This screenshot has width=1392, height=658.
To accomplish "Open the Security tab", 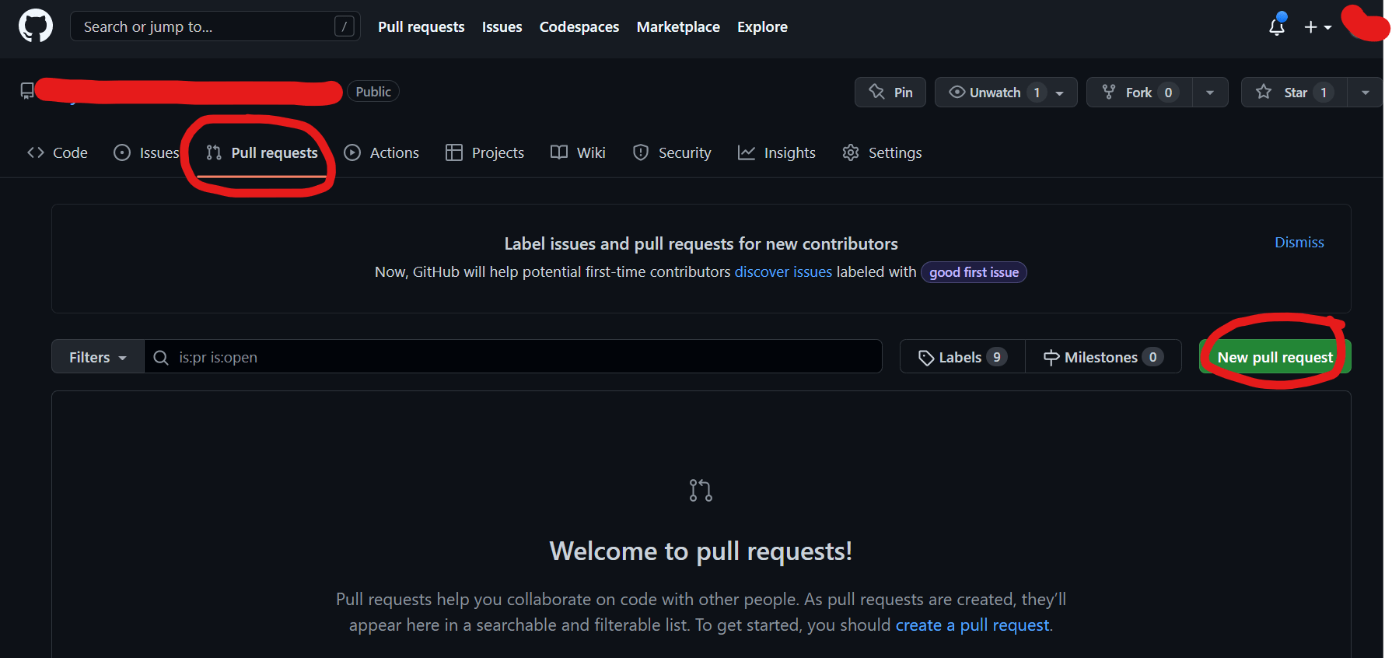I will pyautogui.click(x=672, y=152).
